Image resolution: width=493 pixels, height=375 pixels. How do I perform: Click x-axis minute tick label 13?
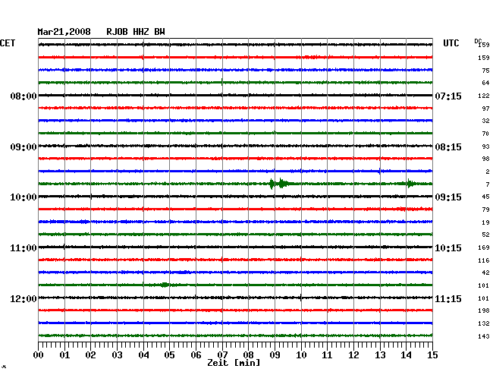[x=380, y=355]
